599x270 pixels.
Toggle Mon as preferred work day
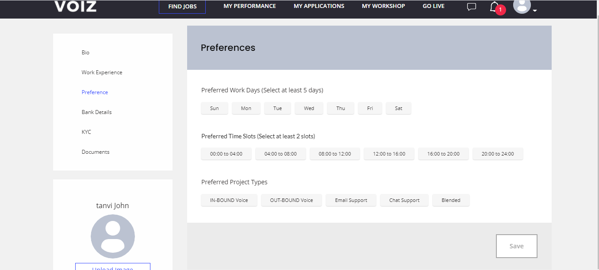pos(246,108)
